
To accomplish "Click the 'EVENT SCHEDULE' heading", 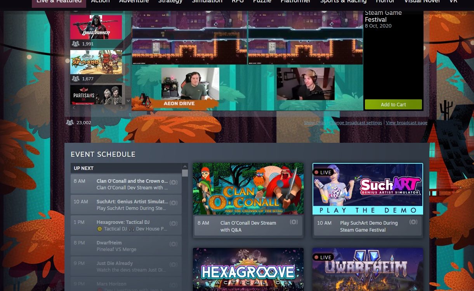I will pos(103,154).
